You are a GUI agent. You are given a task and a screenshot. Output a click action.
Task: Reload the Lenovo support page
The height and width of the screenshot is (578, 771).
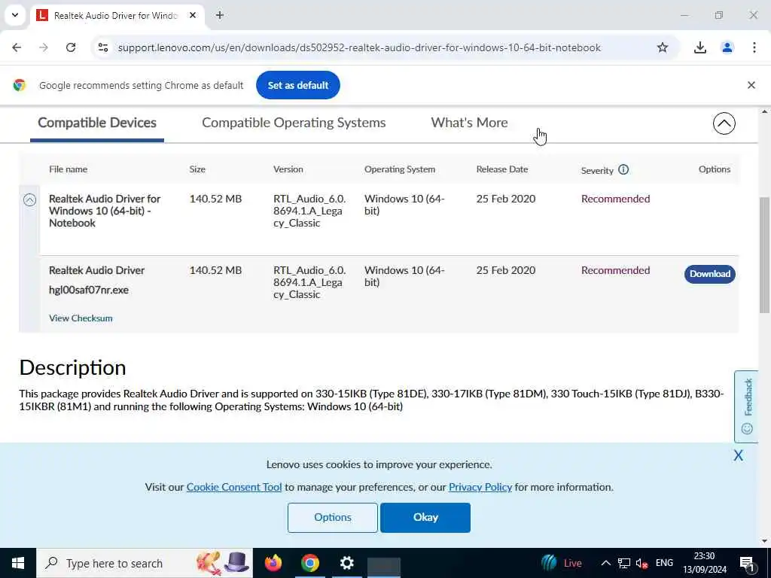pyautogui.click(x=71, y=47)
